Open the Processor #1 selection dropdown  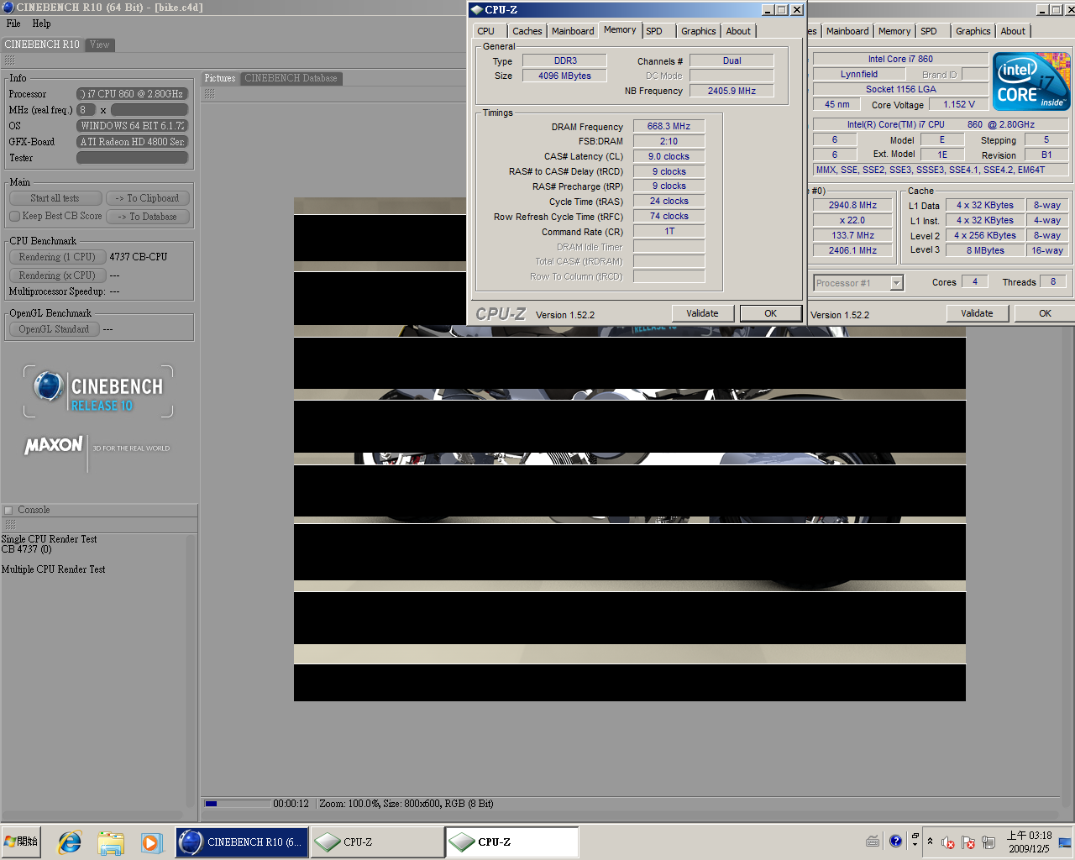tap(896, 283)
